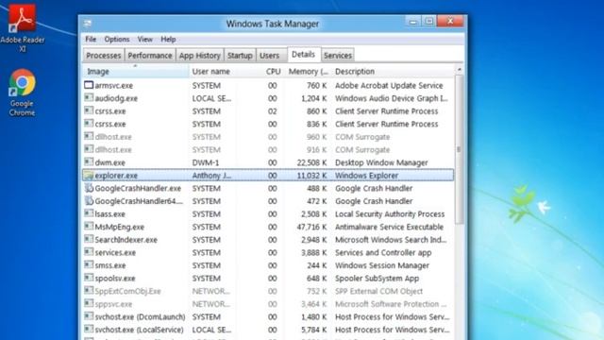This screenshot has width=604, height=340.
Task: Switch to the Processes tab
Action: (x=103, y=56)
